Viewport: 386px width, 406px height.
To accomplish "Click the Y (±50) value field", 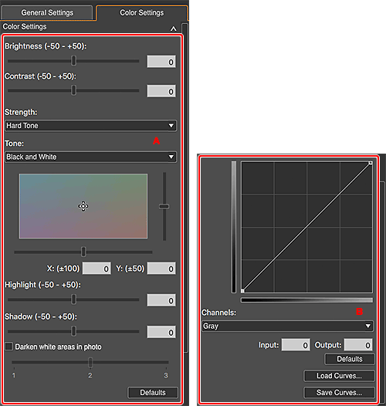I will (x=161, y=269).
